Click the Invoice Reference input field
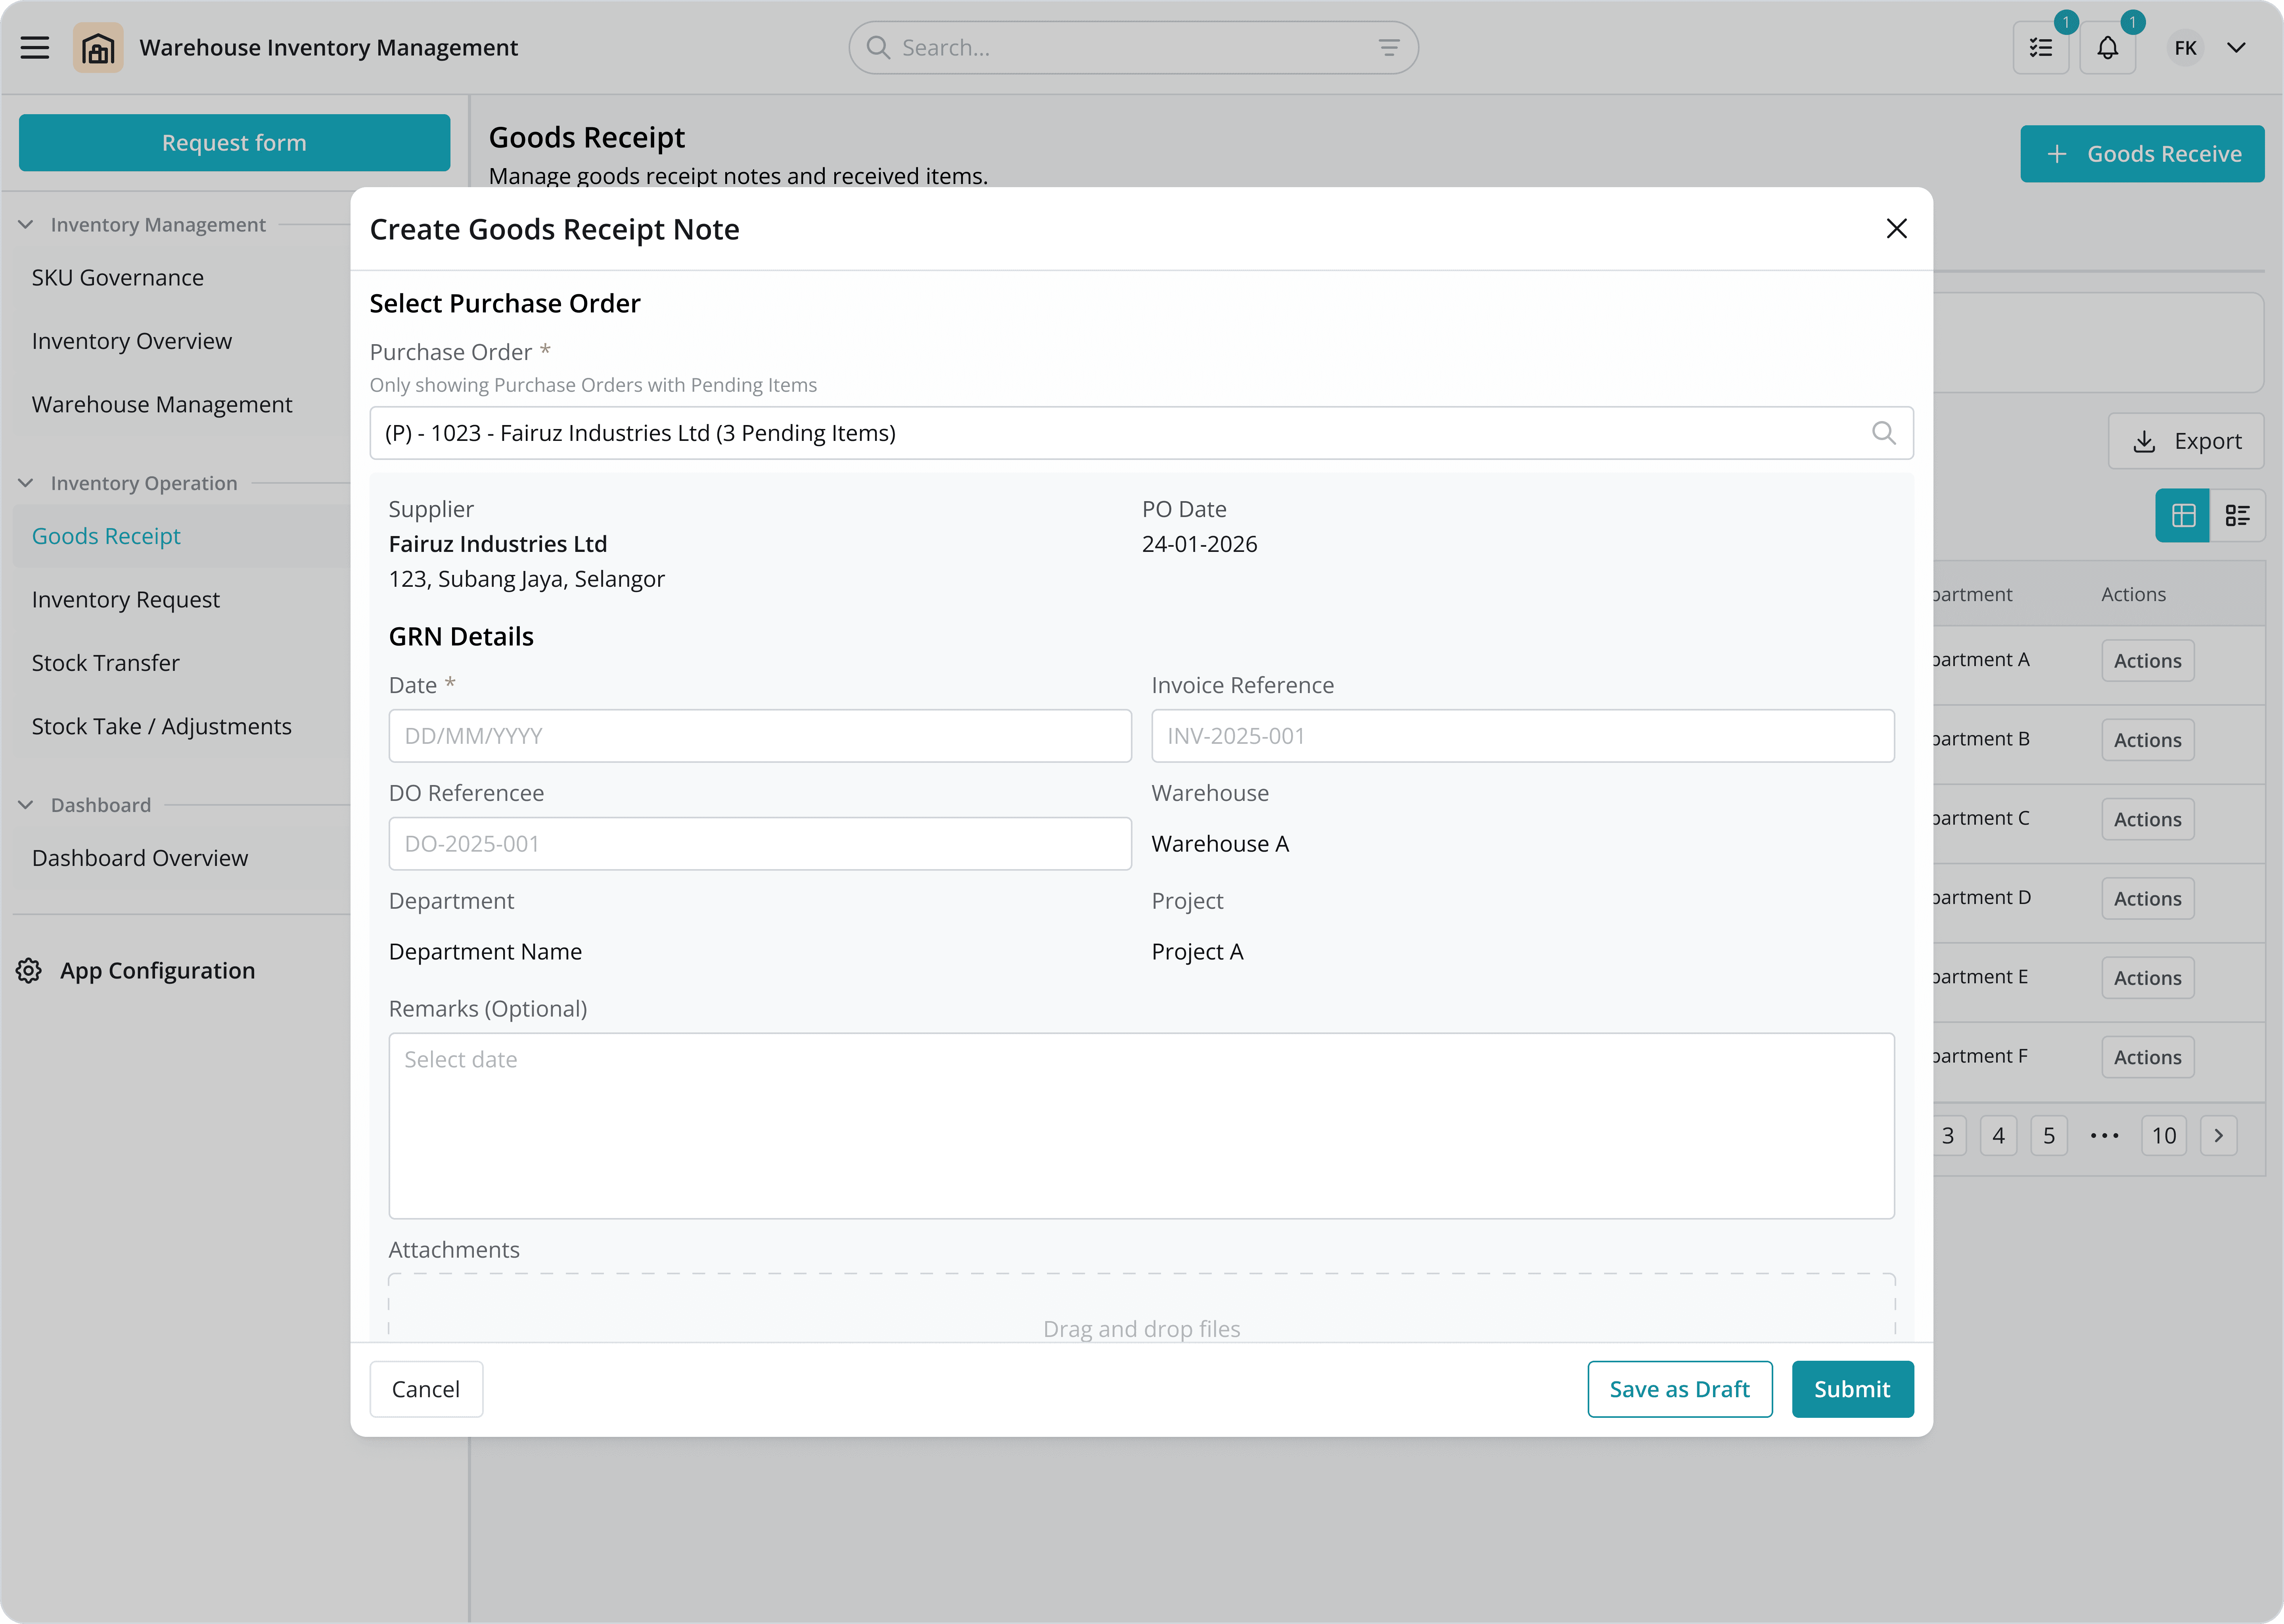Viewport: 2284px width, 1624px height. point(1522,736)
